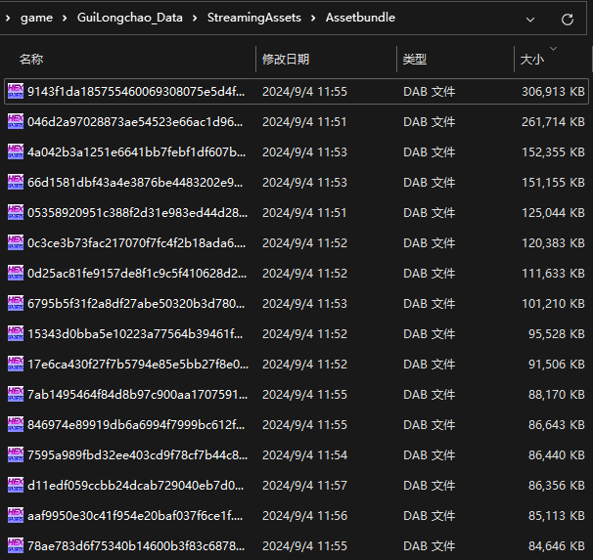Click hex icon of file 4a042b3a1251...
Image resolution: width=593 pixels, height=560 pixels.
pos(16,151)
